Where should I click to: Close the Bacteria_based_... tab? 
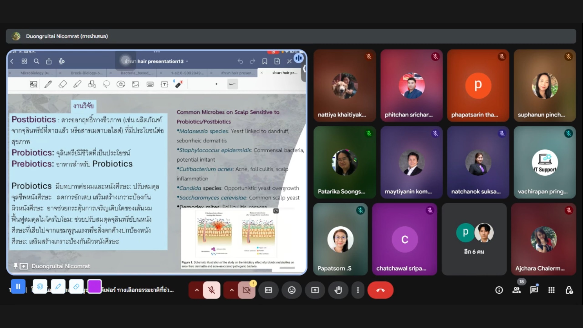point(111,73)
